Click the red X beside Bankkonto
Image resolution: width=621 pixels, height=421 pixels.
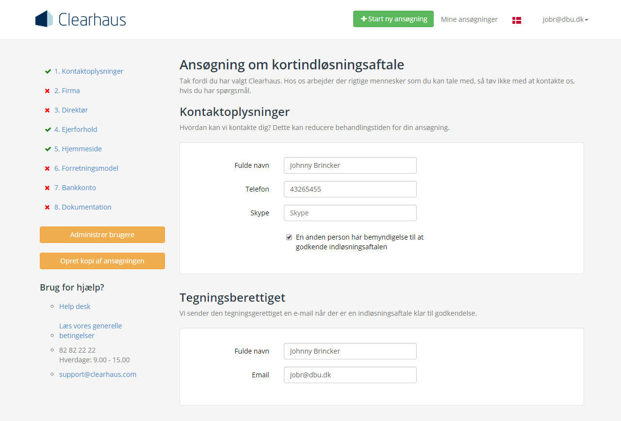(48, 188)
